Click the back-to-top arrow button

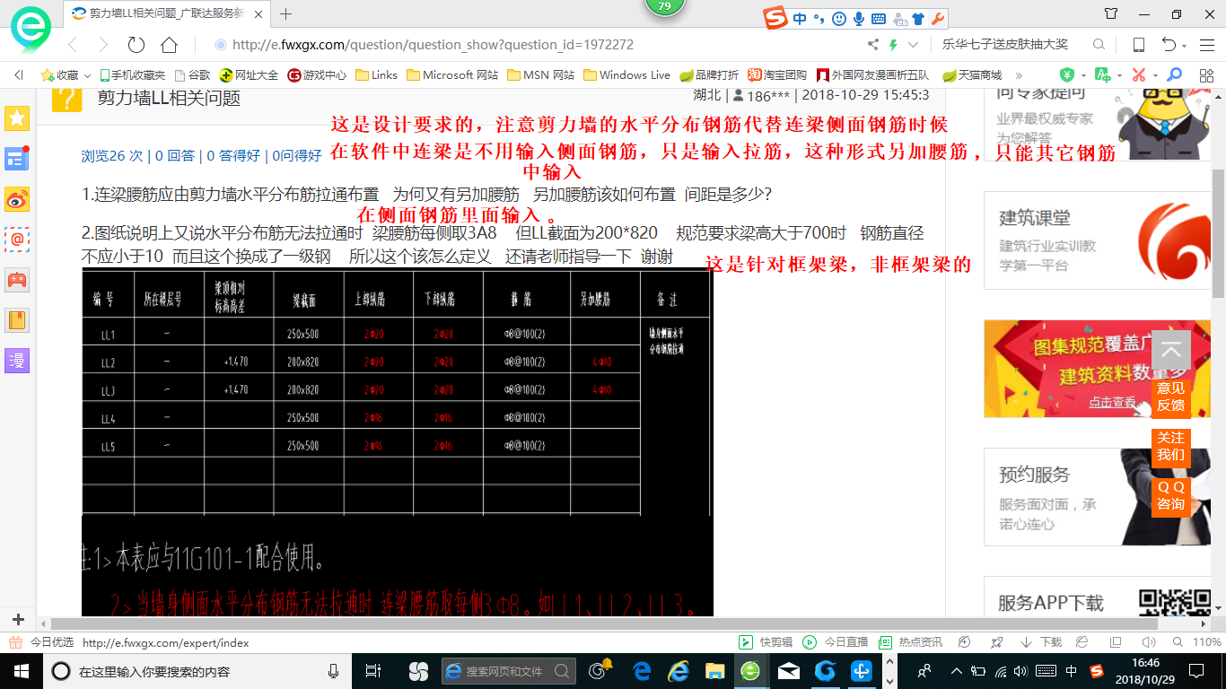(x=1170, y=350)
